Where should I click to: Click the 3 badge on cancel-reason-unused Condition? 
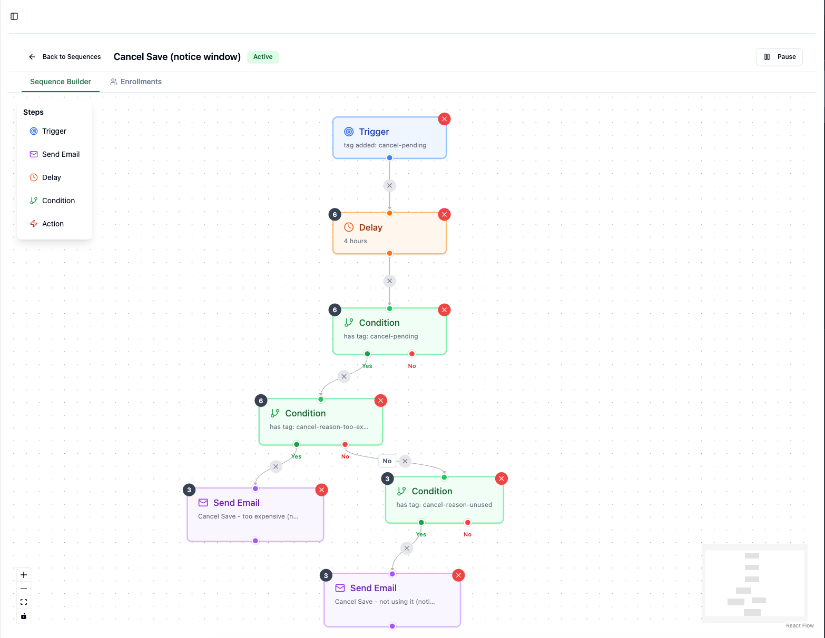pos(387,478)
